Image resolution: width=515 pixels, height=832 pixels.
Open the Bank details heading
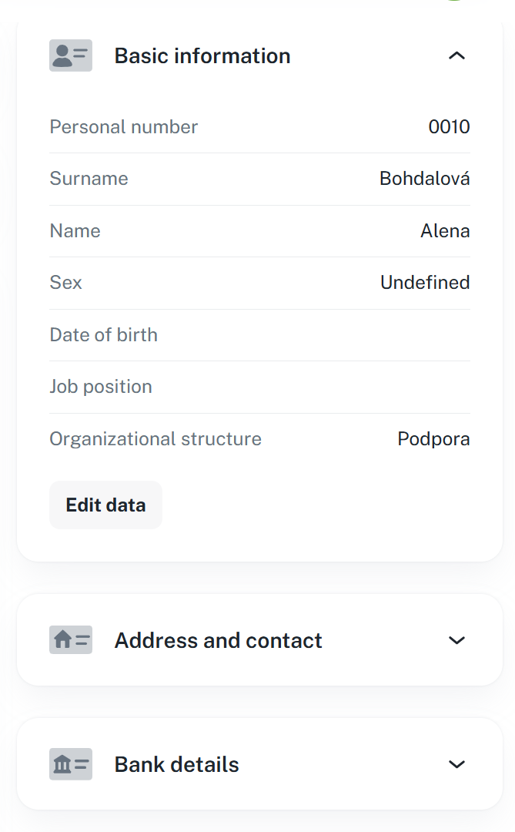(176, 764)
